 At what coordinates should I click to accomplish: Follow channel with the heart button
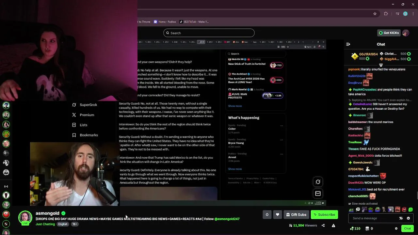[278, 214]
